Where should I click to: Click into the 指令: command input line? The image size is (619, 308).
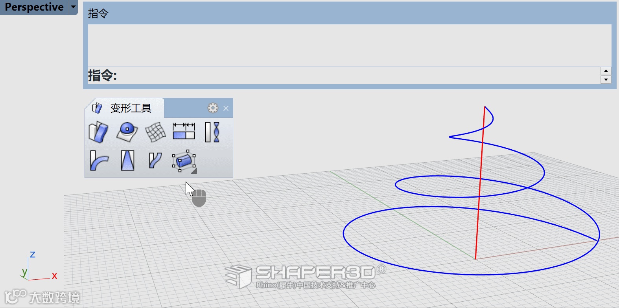pyautogui.click(x=344, y=75)
